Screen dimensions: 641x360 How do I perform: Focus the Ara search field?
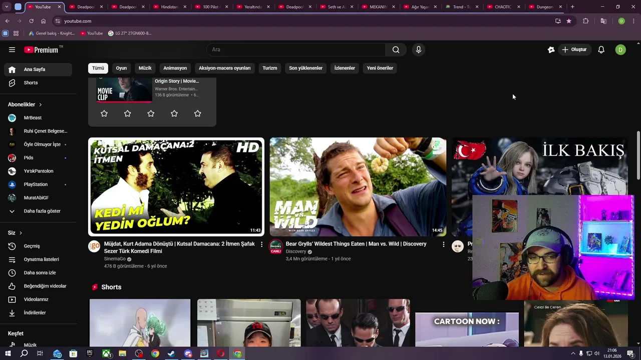(x=296, y=49)
